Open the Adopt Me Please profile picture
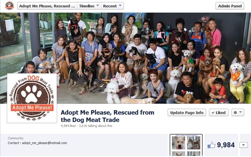Image resolution: width=251 pixels, height=157 pixels. coord(32,98)
